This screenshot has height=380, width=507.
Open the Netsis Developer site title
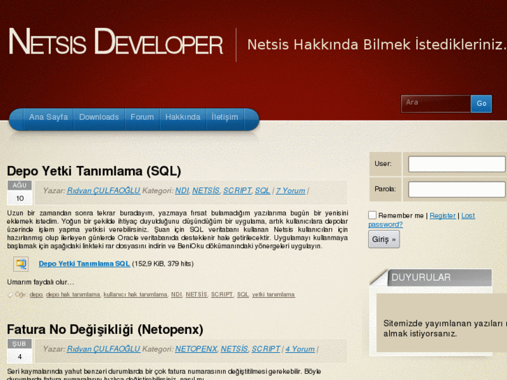tap(116, 42)
